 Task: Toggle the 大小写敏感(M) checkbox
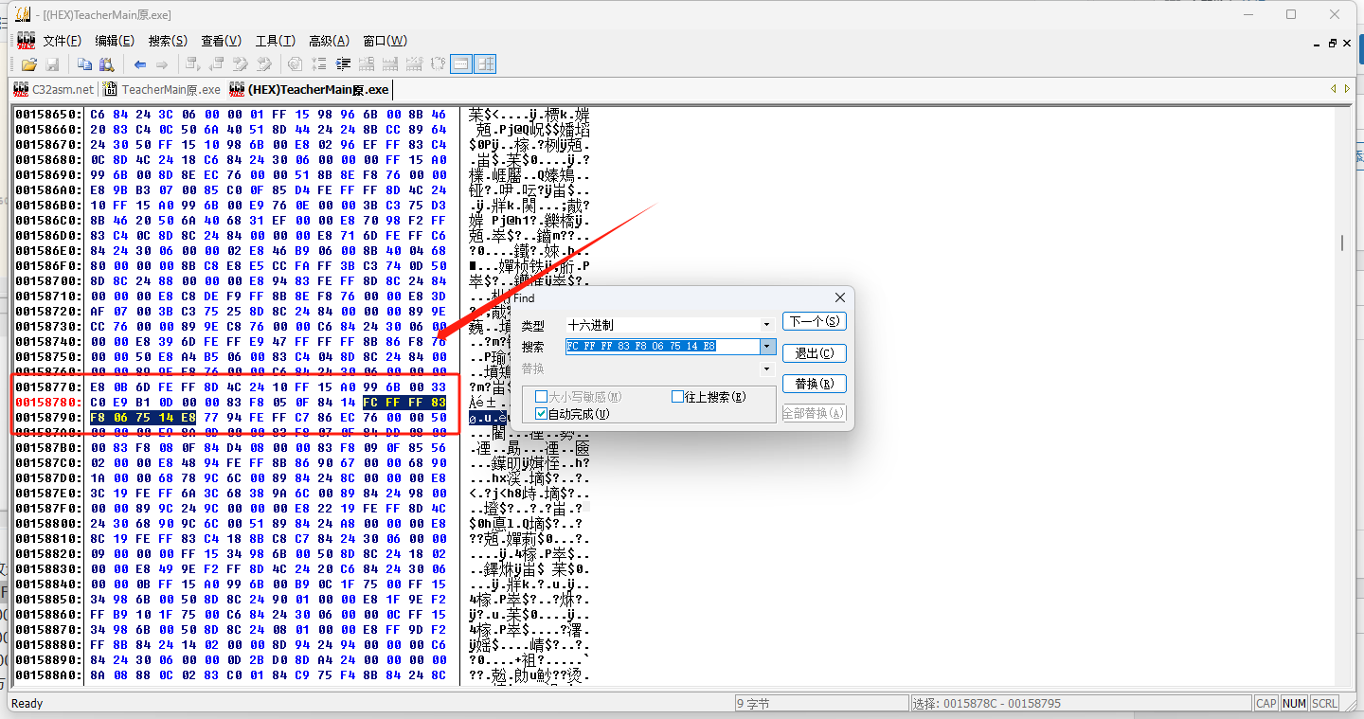coord(541,397)
